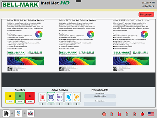This screenshot has height=118, width=157.
Task: Click the pull-down handle at top center
Action: (78, 1)
